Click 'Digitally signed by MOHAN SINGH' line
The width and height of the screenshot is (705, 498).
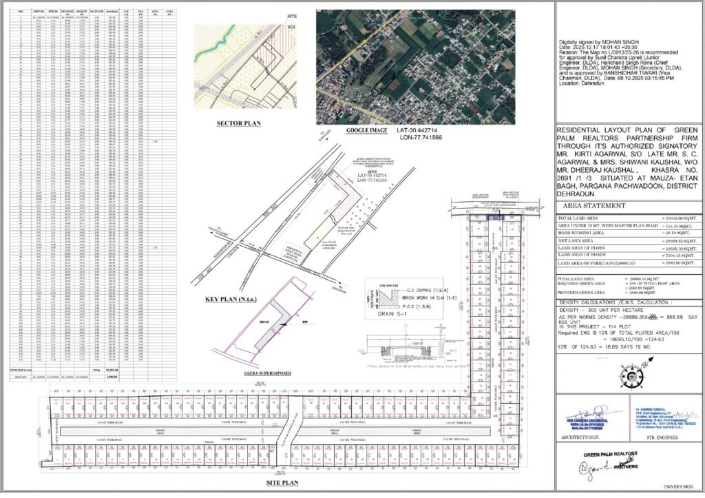[600, 42]
